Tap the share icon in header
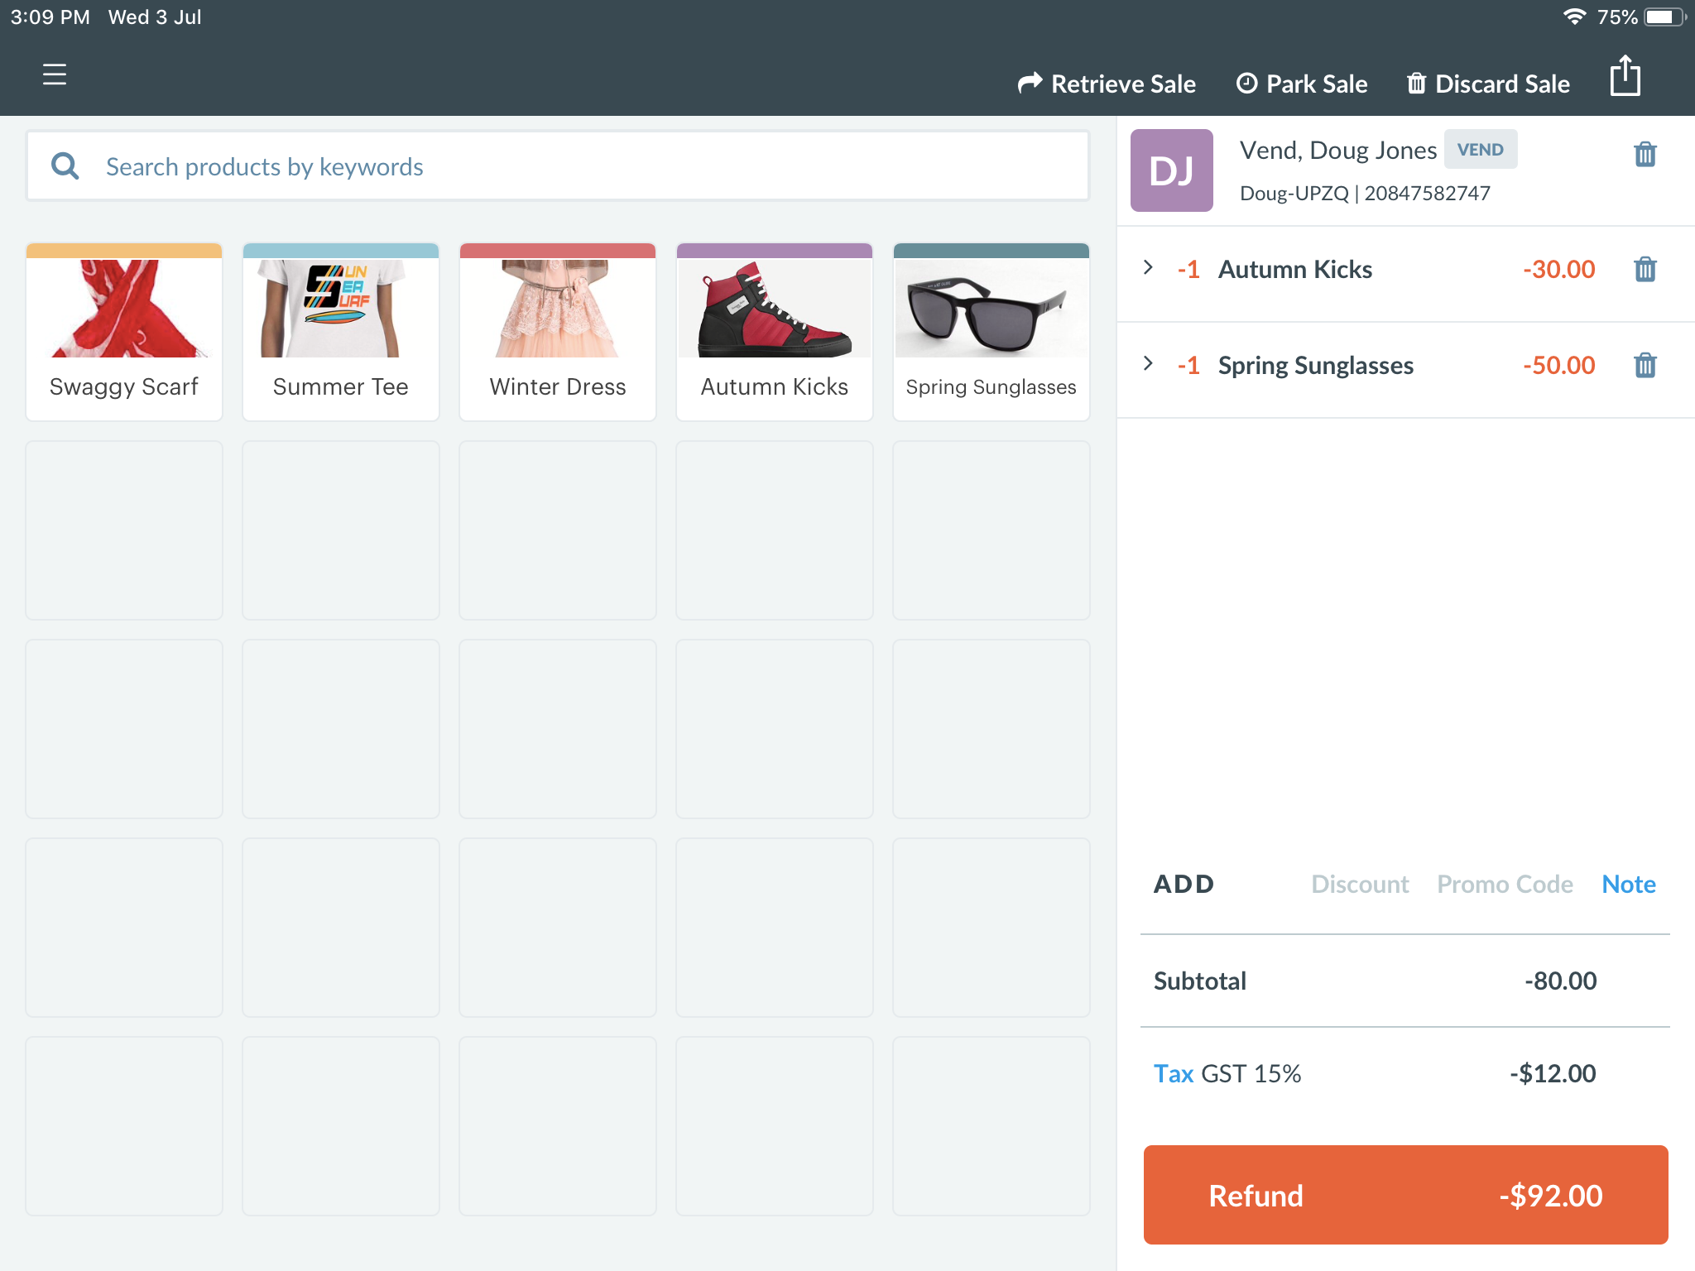This screenshot has height=1271, width=1695. [x=1625, y=77]
